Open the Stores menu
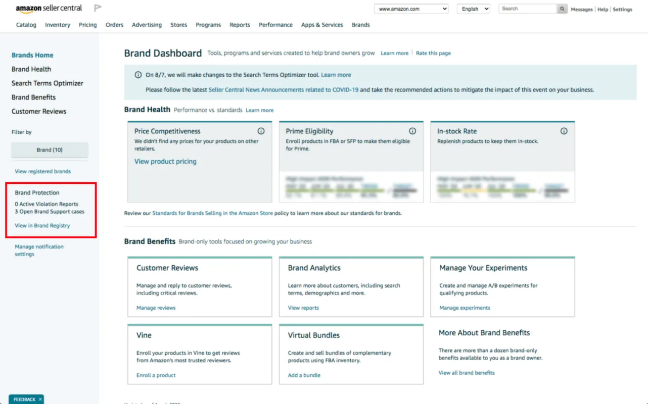This screenshot has height=404, width=648. tap(179, 25)
